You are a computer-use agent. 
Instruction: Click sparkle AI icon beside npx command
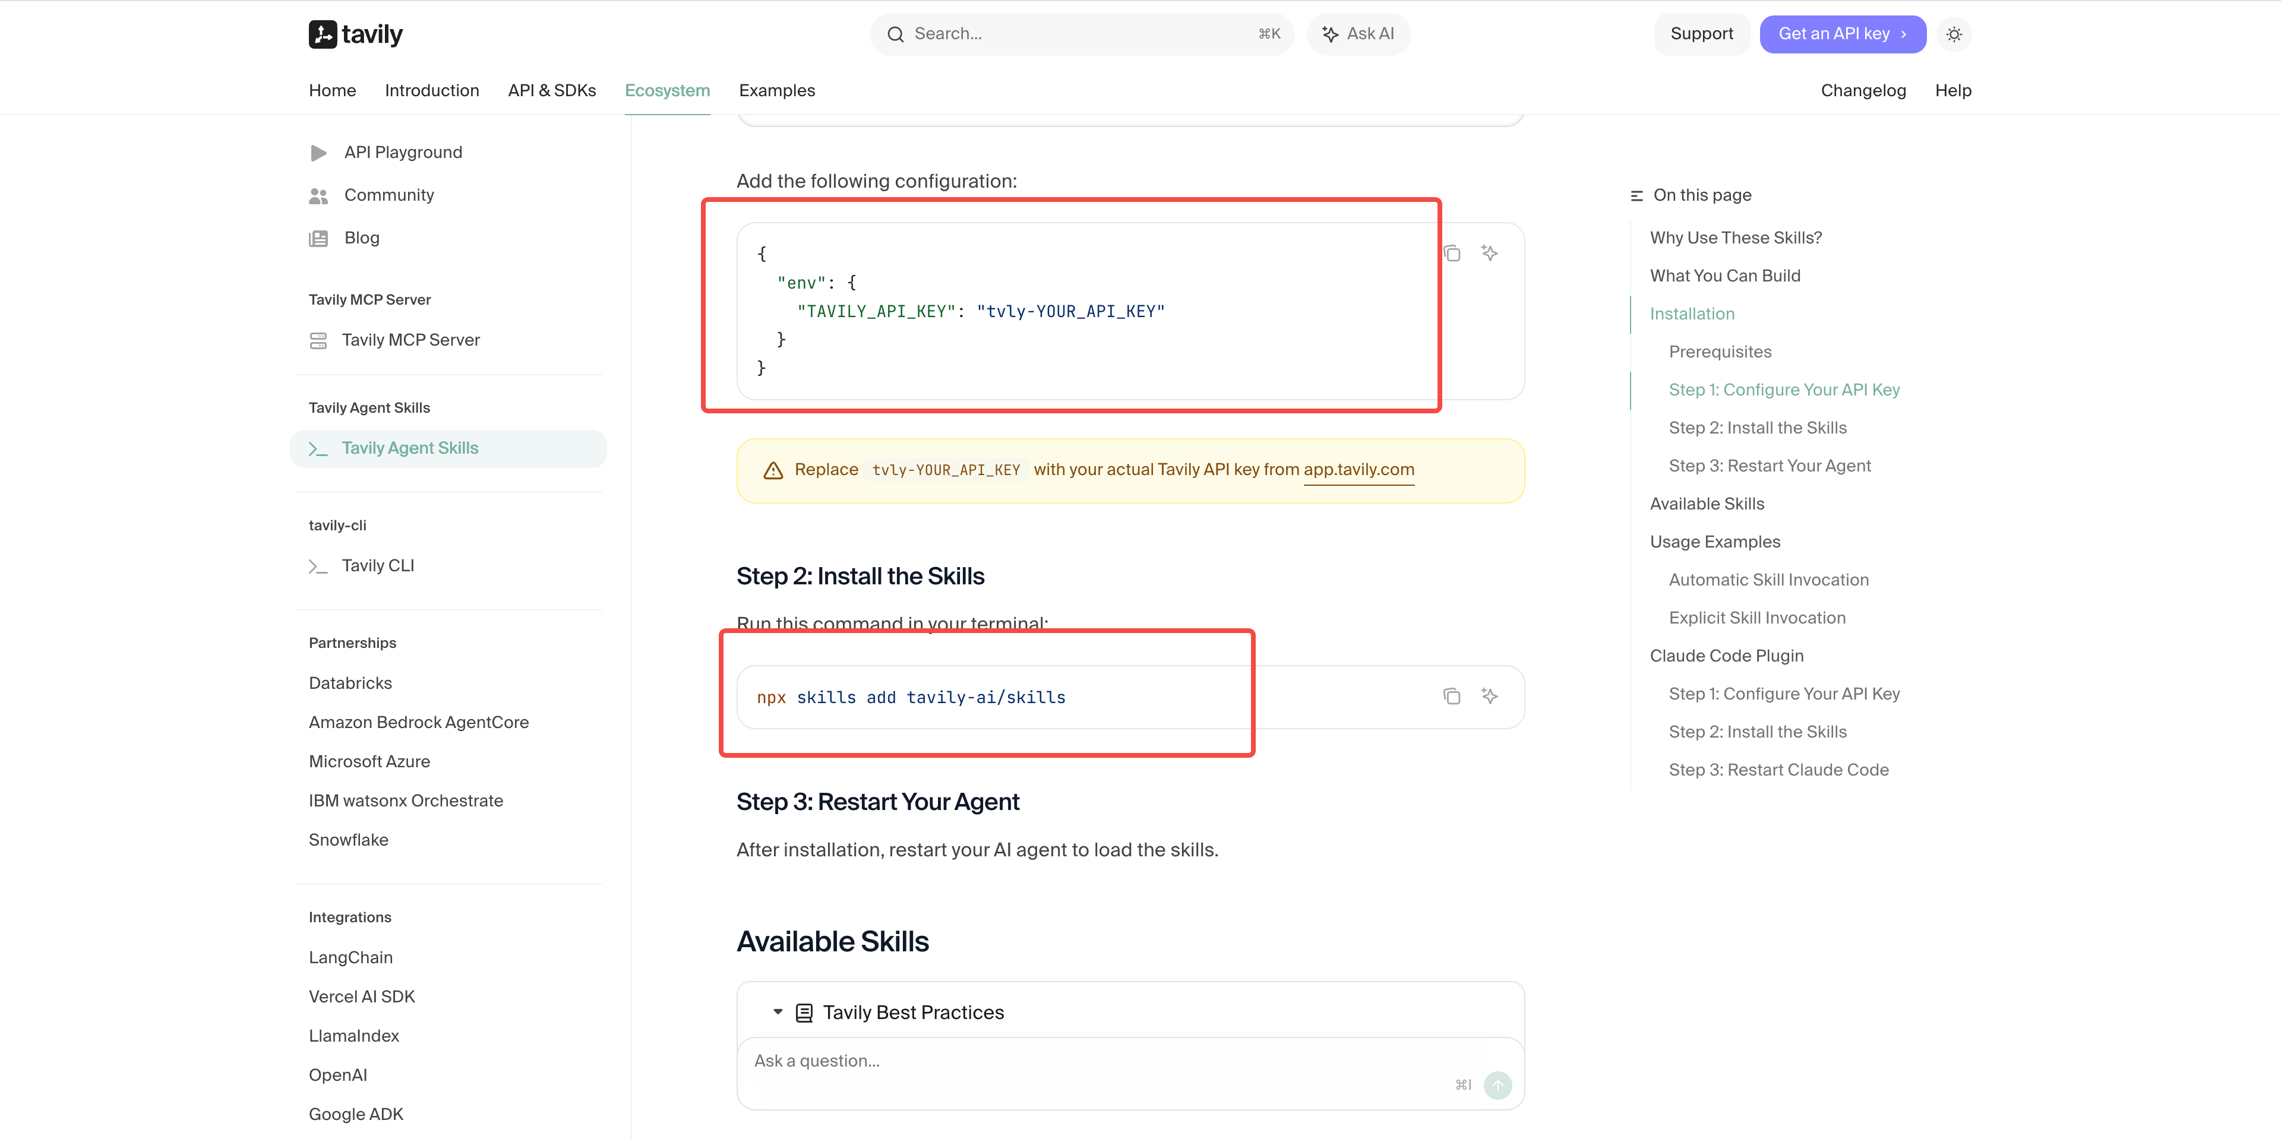tap(1489, 697)
